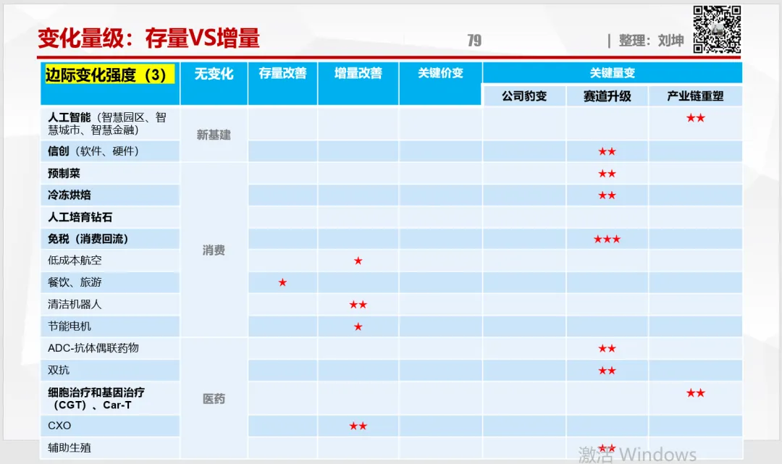The width and height of the screenshot is (782, 464).
Task: Click the 双抗 row label
Action: [59, 370]
